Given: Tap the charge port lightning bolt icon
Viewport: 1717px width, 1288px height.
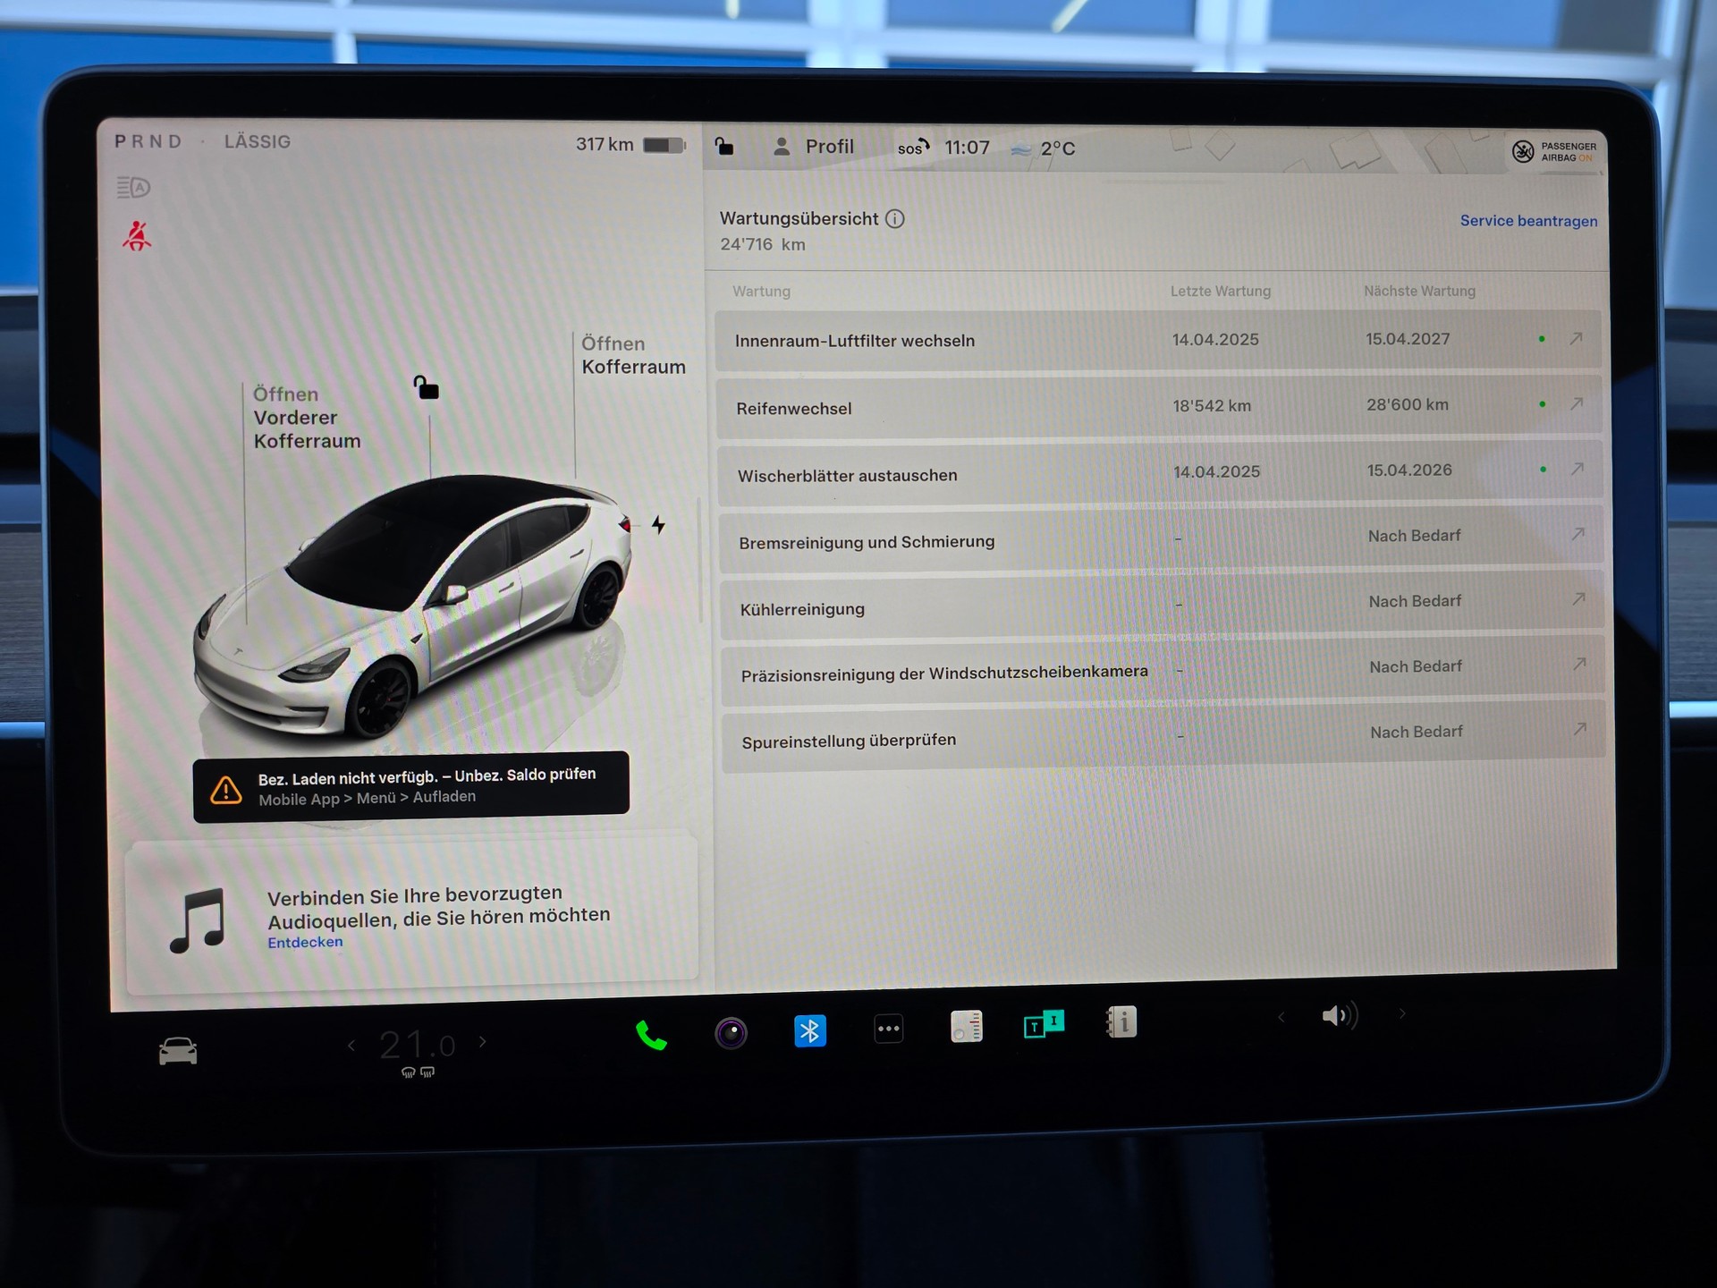Looking at the screenshot, I should click(x=658, y=525).
